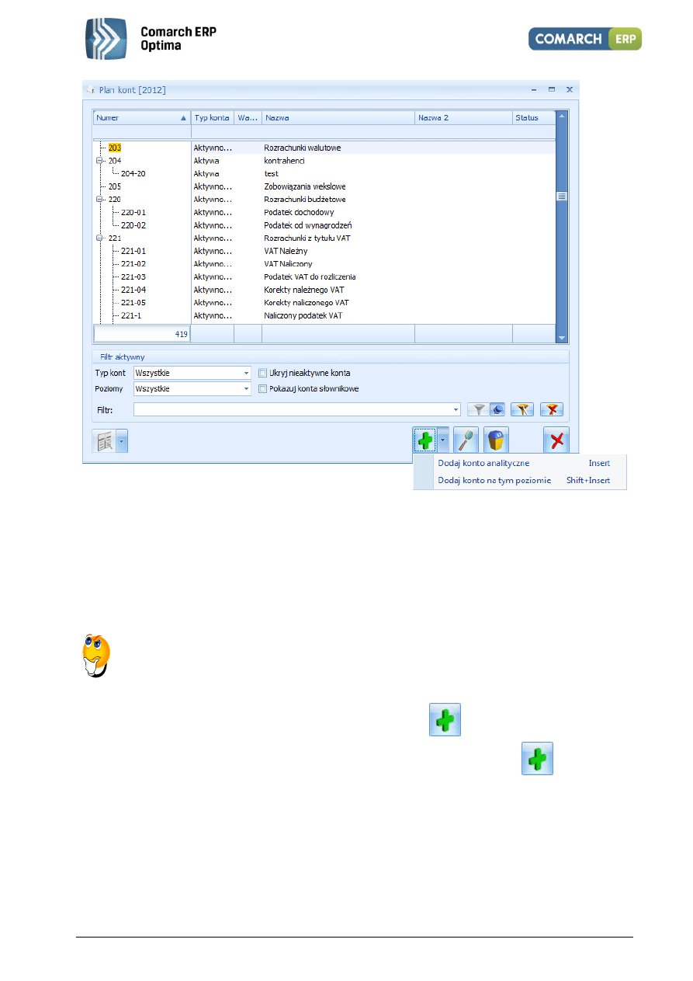Click the green plus add account button

[424, 440]
